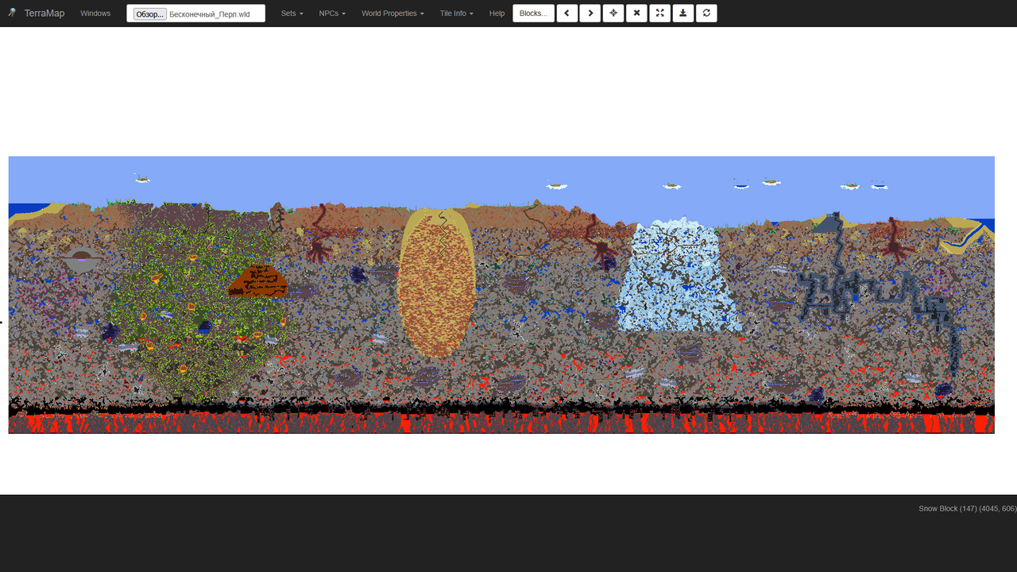Click the refresh reload icon
Image resolution: width=1017 pixels, height=572 pixels.
[706, 14]
